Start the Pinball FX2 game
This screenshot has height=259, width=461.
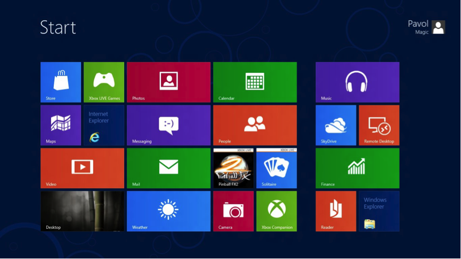click(233, 168)
